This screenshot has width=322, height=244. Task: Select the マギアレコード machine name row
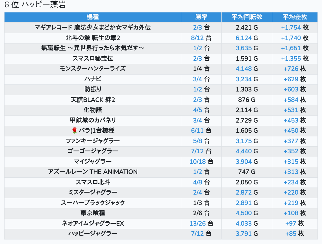pos(93,27)
